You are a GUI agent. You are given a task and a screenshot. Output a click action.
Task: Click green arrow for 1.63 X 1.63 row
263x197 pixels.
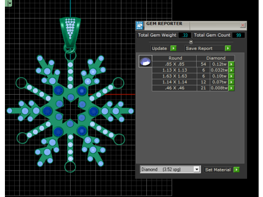tap(231, 76)
